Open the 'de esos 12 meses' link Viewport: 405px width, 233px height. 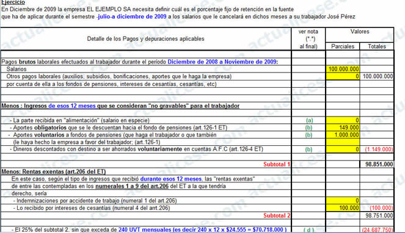[x=72, y=106]
